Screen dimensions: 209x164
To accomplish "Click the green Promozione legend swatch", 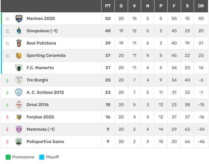I will [8, 157].
